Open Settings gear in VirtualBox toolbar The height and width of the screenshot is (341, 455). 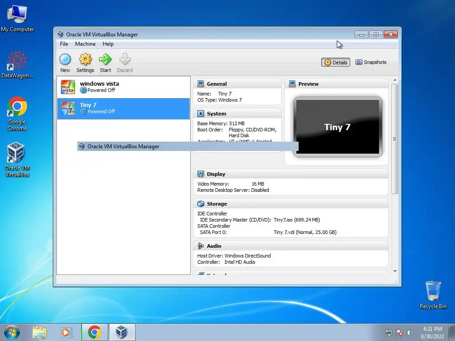coord(85,59)
